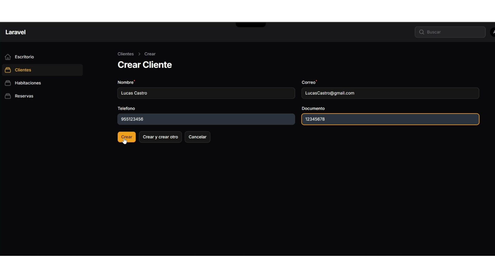
Task: Click Crear y crear otro button
Action: coord(160,137)
